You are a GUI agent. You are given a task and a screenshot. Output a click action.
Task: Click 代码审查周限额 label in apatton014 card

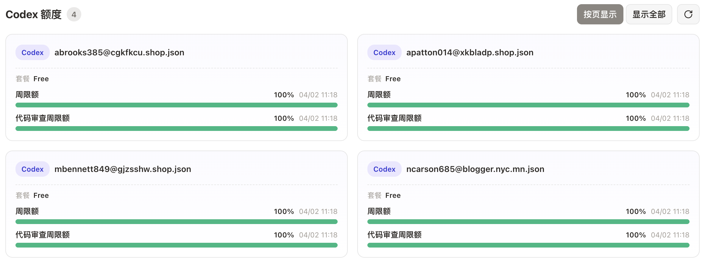click(x=394, y=118)
